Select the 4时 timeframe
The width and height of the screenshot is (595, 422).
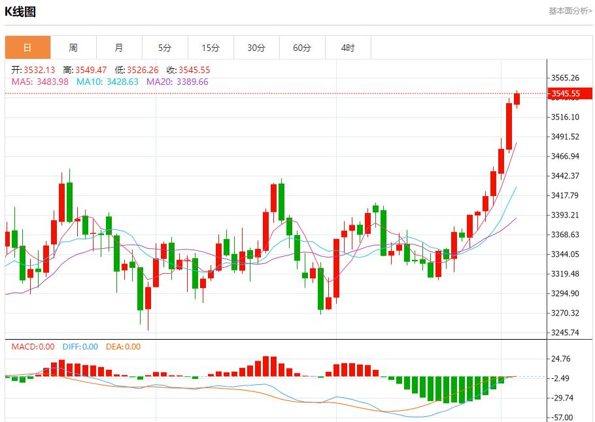point(347,47)
